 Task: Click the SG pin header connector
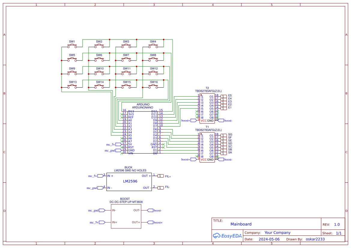coord(223,135)
